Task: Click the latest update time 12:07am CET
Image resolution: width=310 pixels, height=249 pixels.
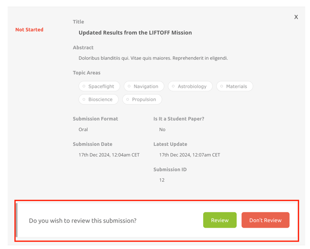Action: (190, 155)
